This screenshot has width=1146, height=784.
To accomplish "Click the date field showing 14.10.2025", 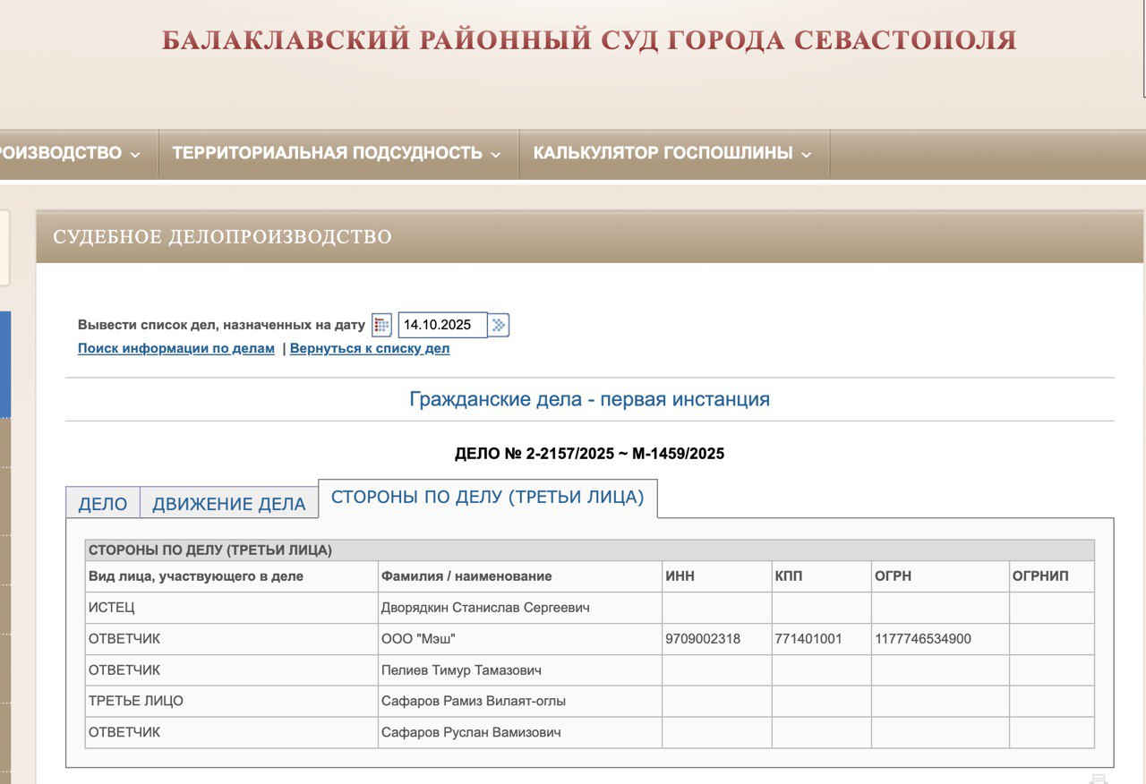I will 442,325.
